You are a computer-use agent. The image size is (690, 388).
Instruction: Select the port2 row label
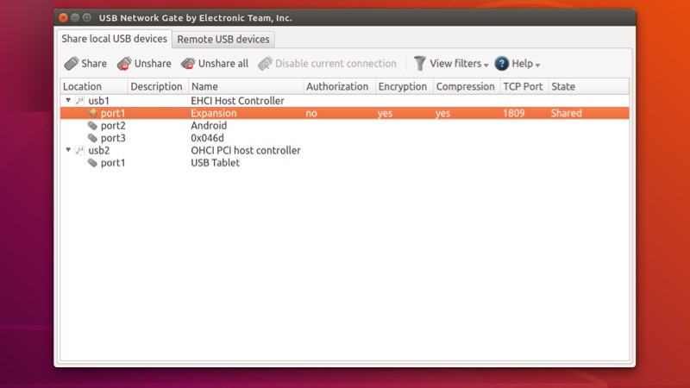(x=113, y=126)
